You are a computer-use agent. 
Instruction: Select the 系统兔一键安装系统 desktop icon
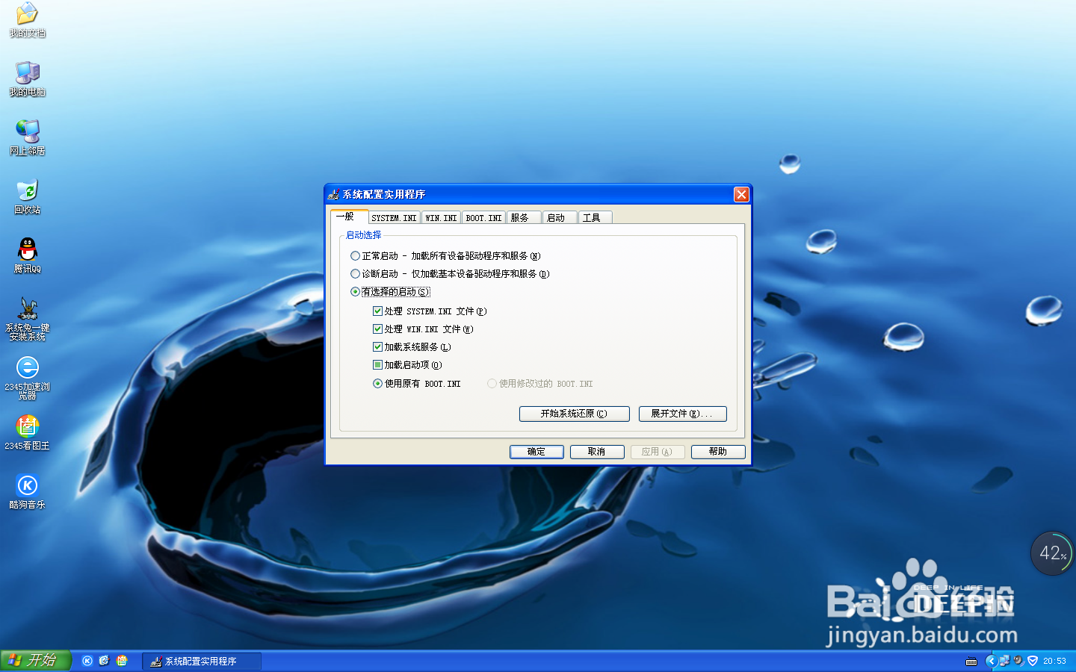coord(28,318)
